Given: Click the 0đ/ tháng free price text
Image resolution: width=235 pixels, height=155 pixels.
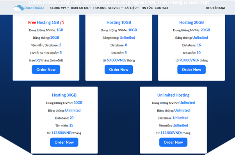Looking at the screenshot, I should click(x=46, y=60).
